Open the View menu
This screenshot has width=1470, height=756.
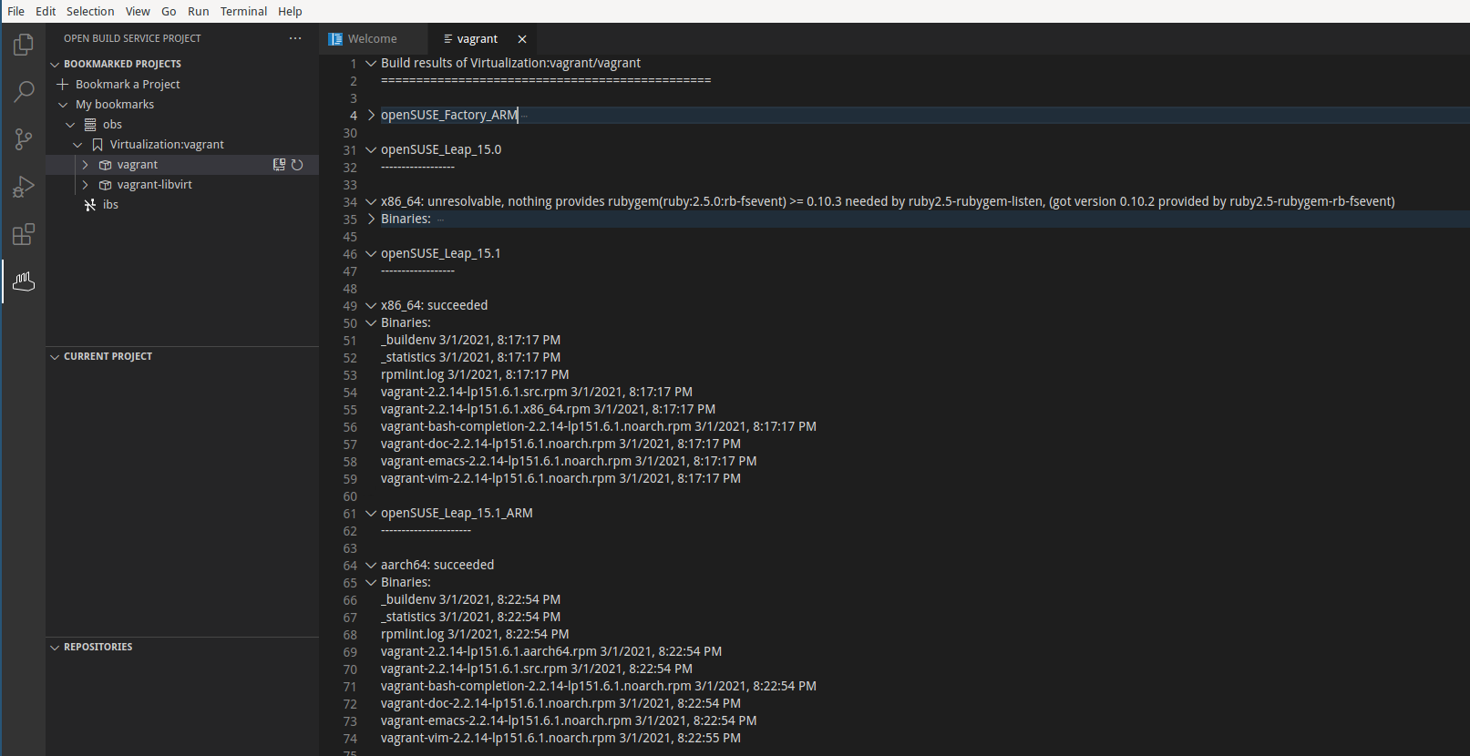click(138, 11)
